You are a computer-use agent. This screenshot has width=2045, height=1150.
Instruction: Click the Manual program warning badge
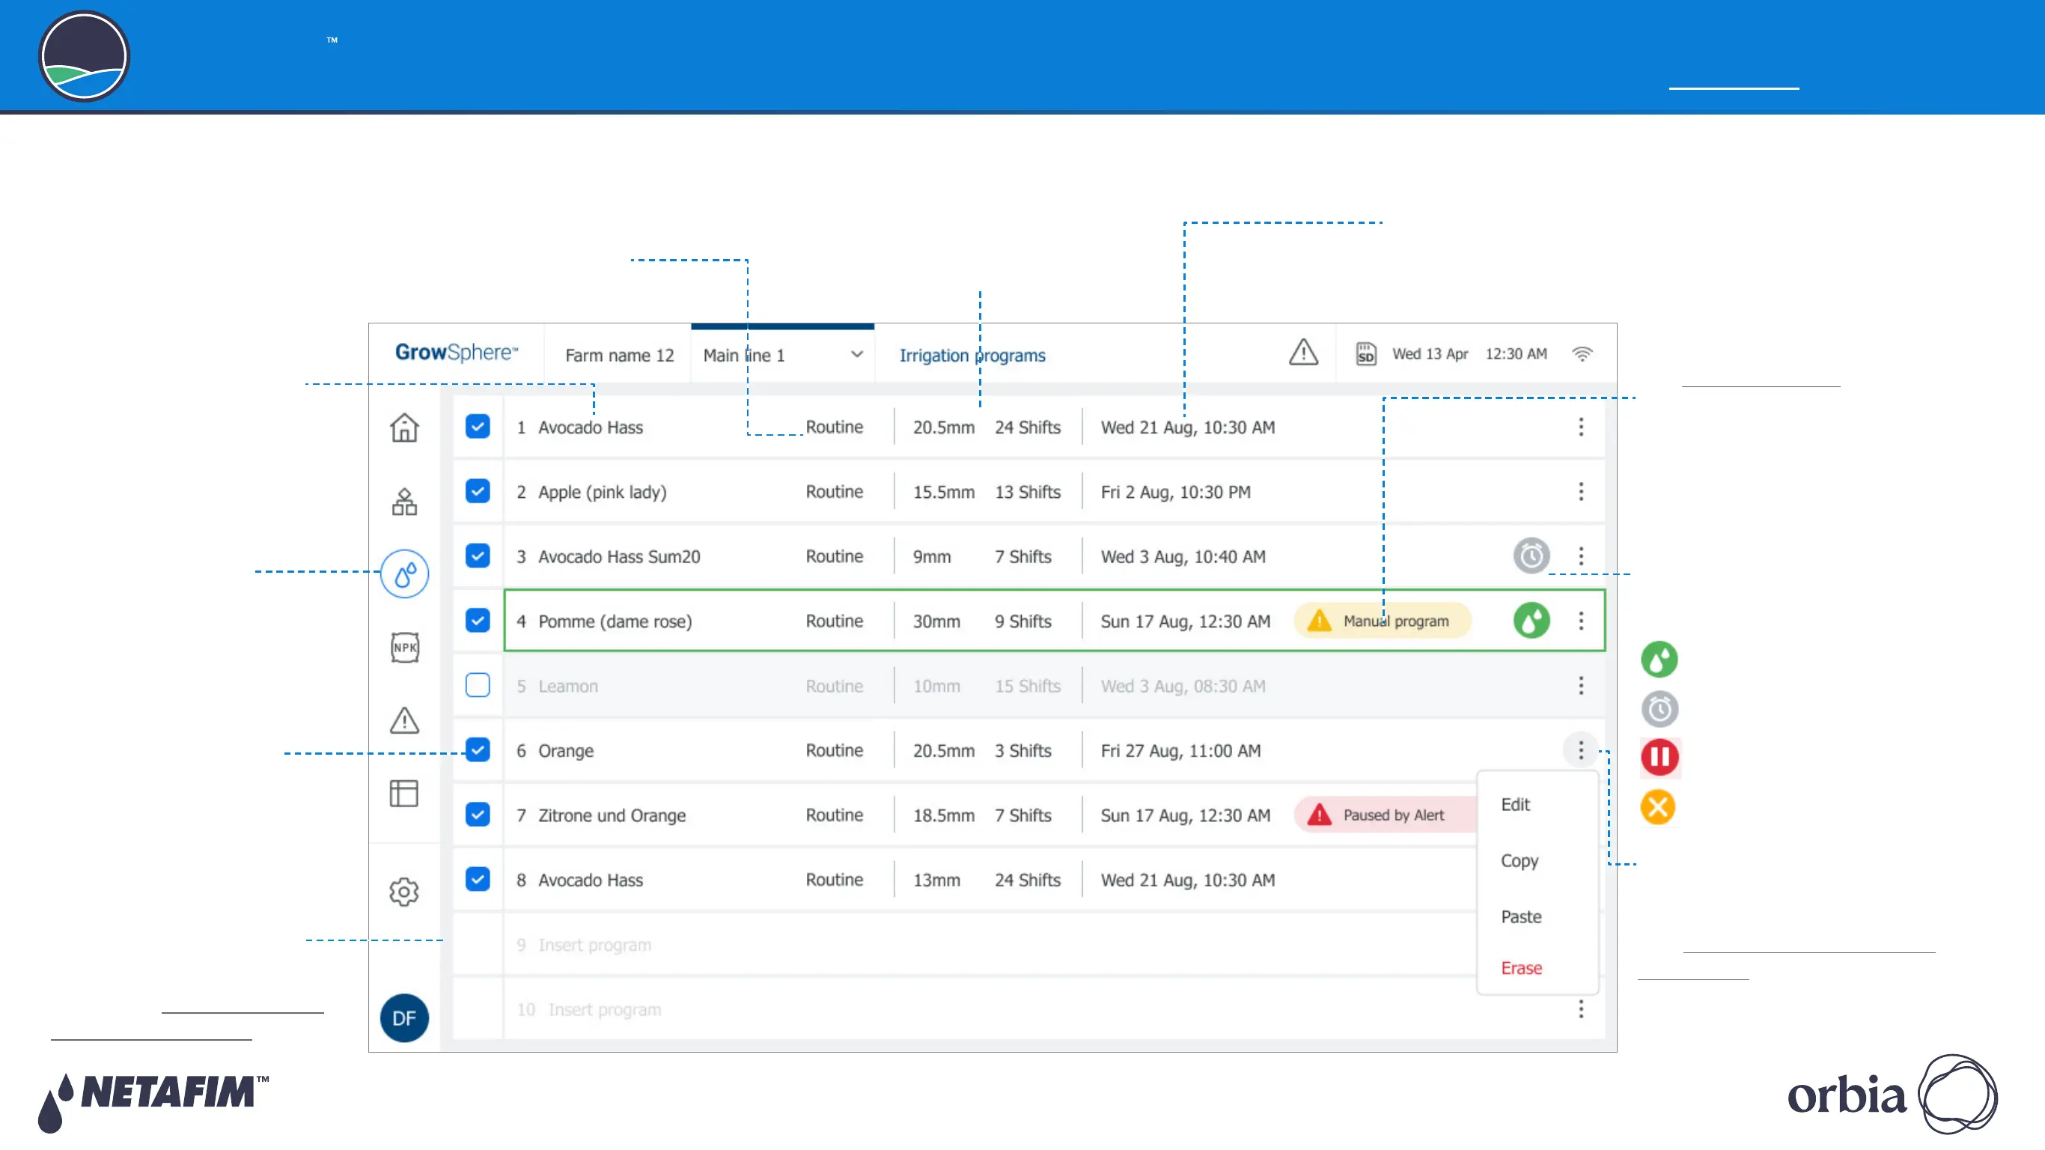click(x=1382, y=620)
